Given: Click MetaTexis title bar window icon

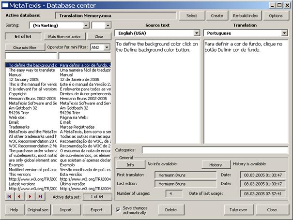Looking at the screenshot, I should pos(5,5).
